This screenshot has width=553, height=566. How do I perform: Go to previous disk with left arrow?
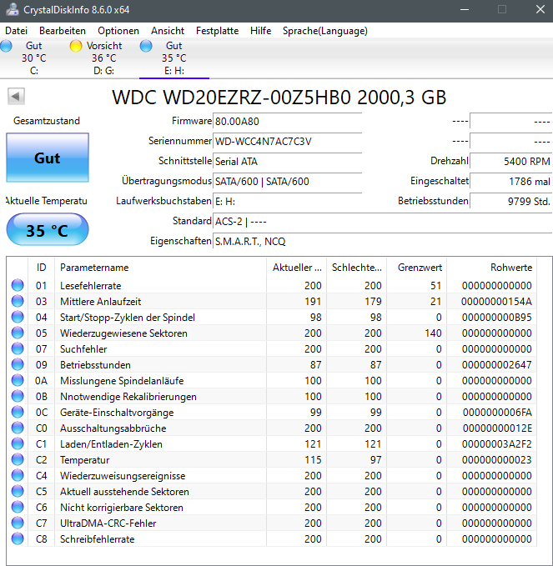coord(16,97)
